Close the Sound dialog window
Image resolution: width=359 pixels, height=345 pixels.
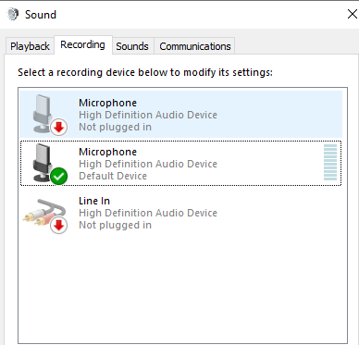352,14
